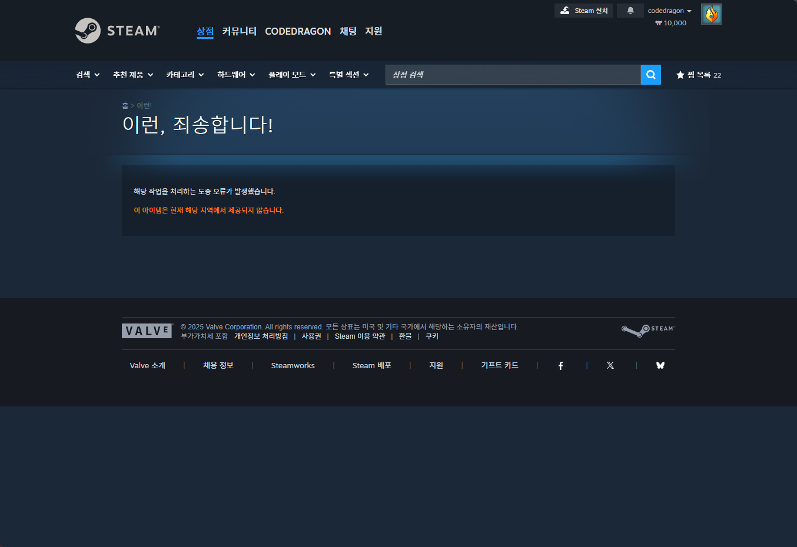Click the codedragon flame avatar
This screenshot has width=797, height=547.
click(711, 14)
